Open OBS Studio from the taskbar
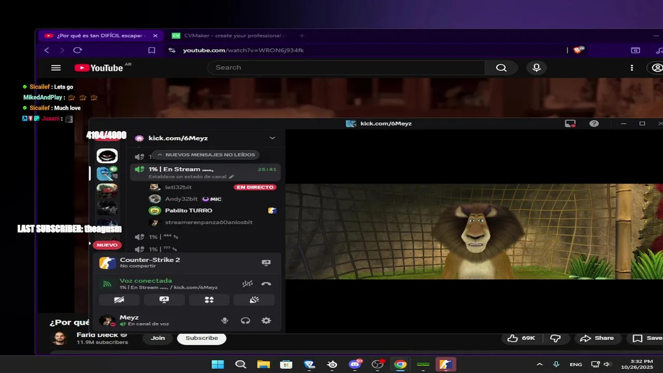Screen dimensions: 663x373 [x=378, y=364]
